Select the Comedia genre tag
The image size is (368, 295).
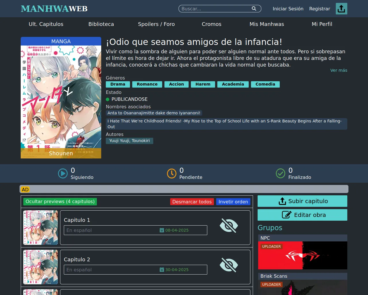click(265, 84)
